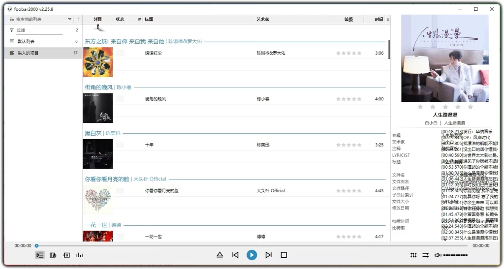This screenshot has height=269, width=504.
Task: Click the 黑白灰 album cover thumbnail
Action: 98,154
